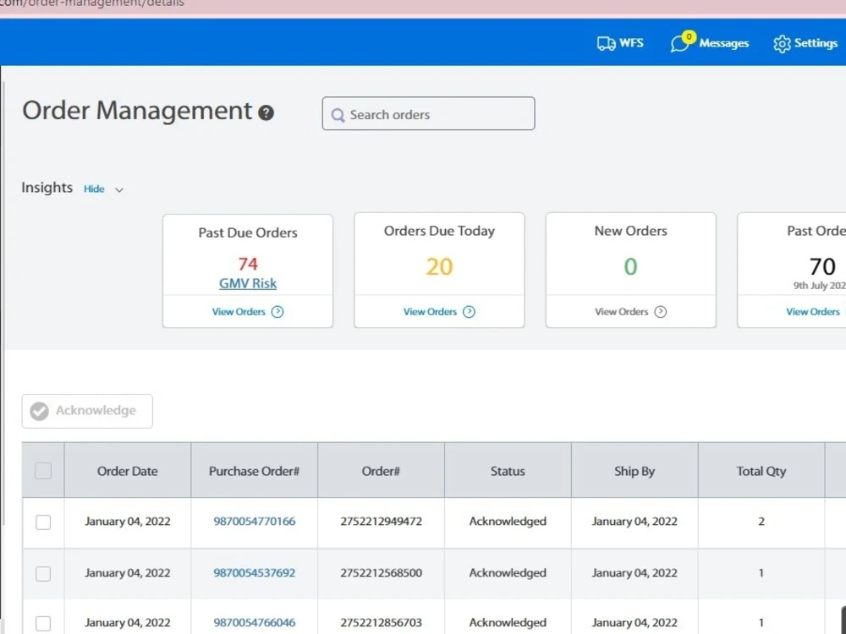
Task: Click the checkmark icon on the Acknowledge button
Action: (x=39, y=411)
